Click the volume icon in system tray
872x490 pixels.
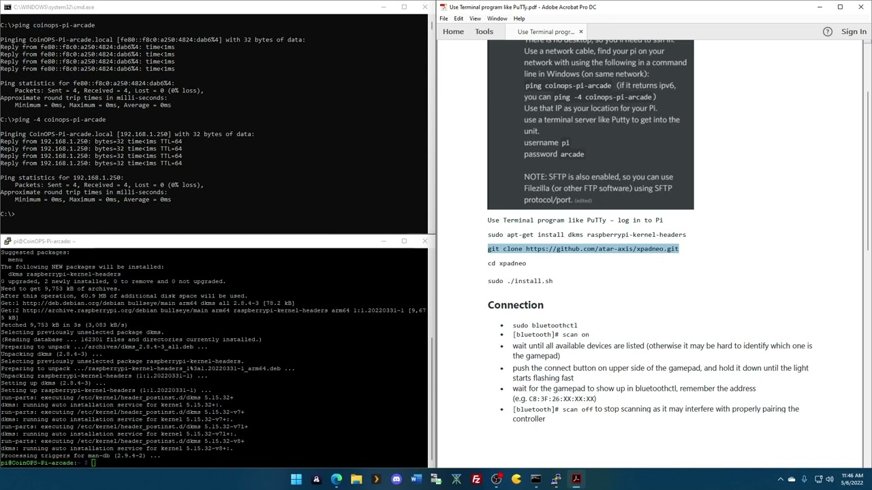(x=830, y=479)
